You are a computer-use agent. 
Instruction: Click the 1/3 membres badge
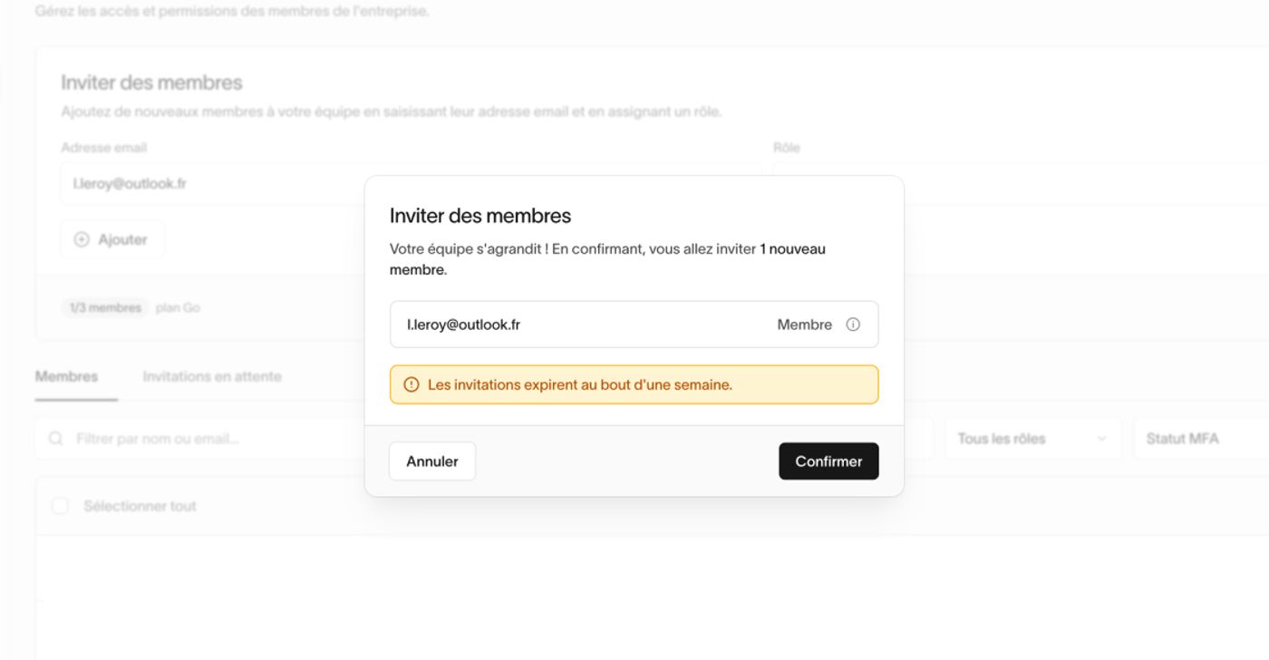(x=106, y=308)
